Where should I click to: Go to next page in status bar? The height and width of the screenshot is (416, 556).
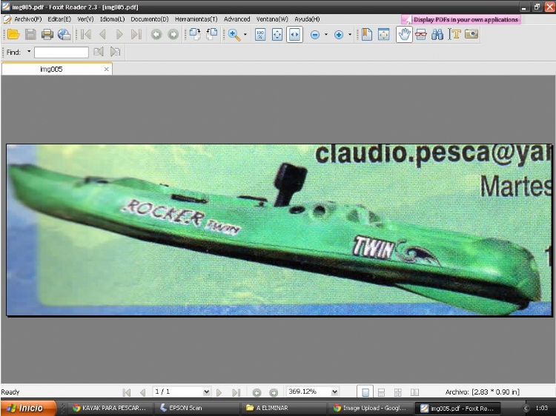219,392
